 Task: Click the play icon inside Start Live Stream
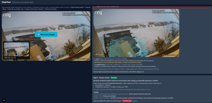point(38,35)
